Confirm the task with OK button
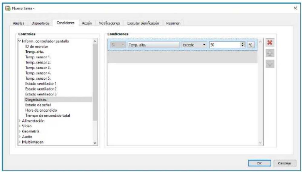 259,163
